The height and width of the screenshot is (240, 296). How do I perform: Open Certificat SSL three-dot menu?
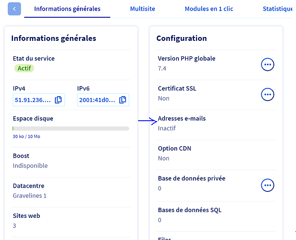pyautogui.click(x=268, y=95)
